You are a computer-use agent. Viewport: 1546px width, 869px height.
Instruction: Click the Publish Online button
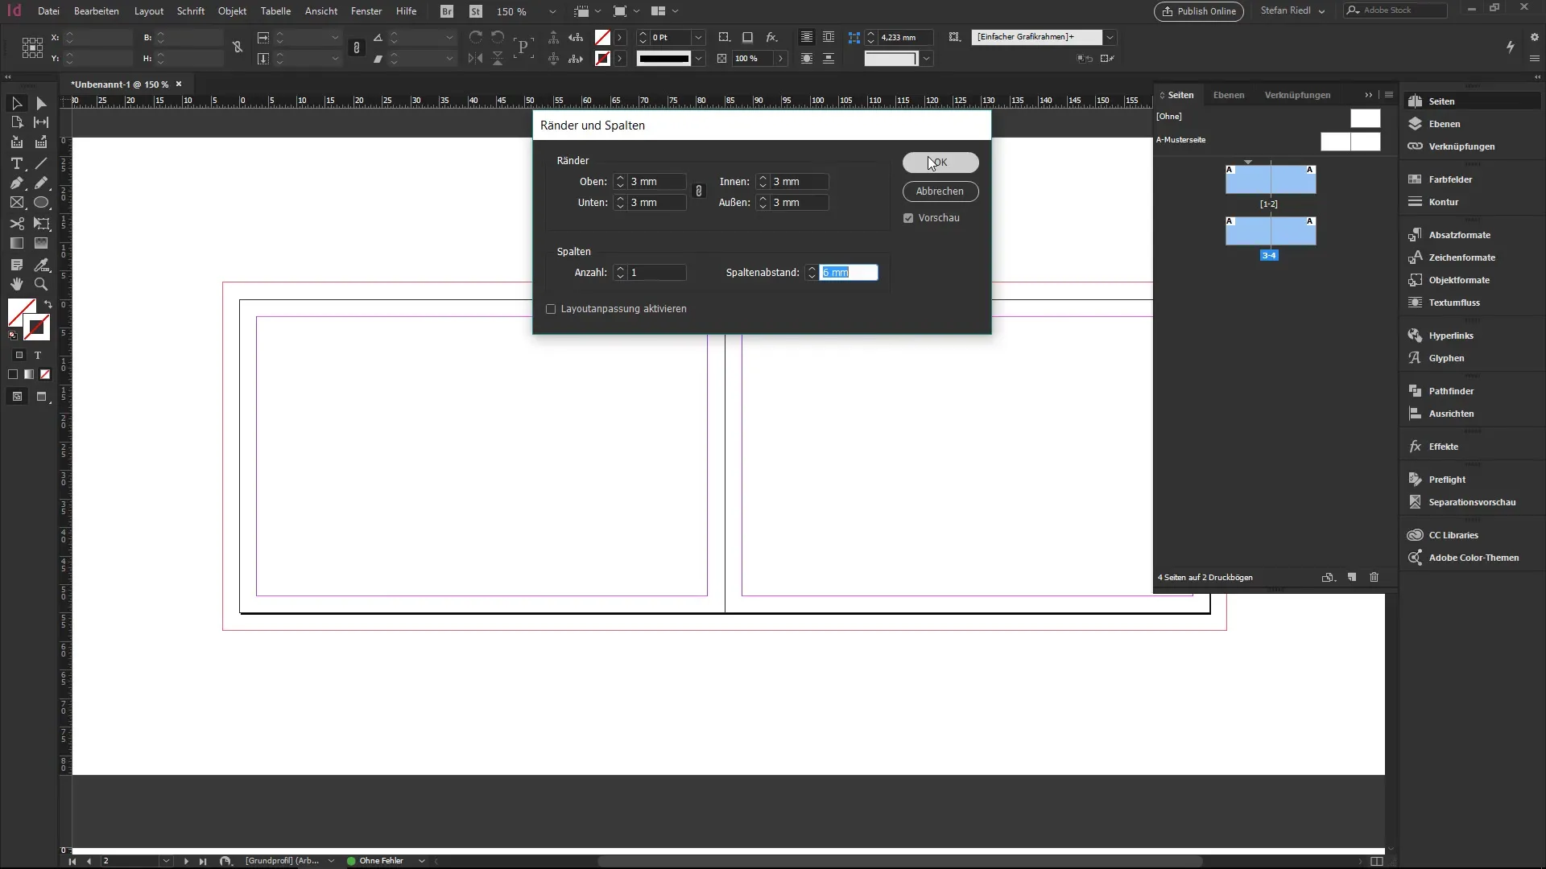[x=1199, y=11]
